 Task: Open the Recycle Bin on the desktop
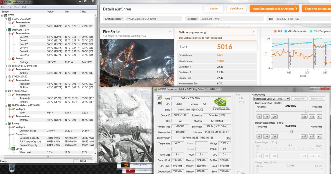12,168
